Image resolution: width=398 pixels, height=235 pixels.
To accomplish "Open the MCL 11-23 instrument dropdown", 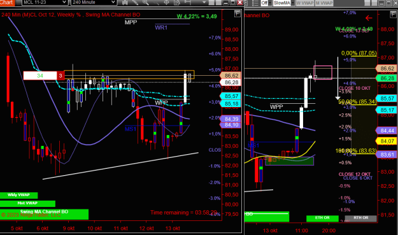I will click(x=45, y=3).
